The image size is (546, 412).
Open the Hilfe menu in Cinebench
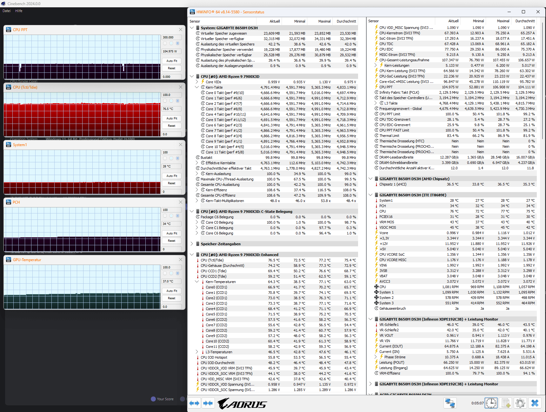[x=19, y=11]
